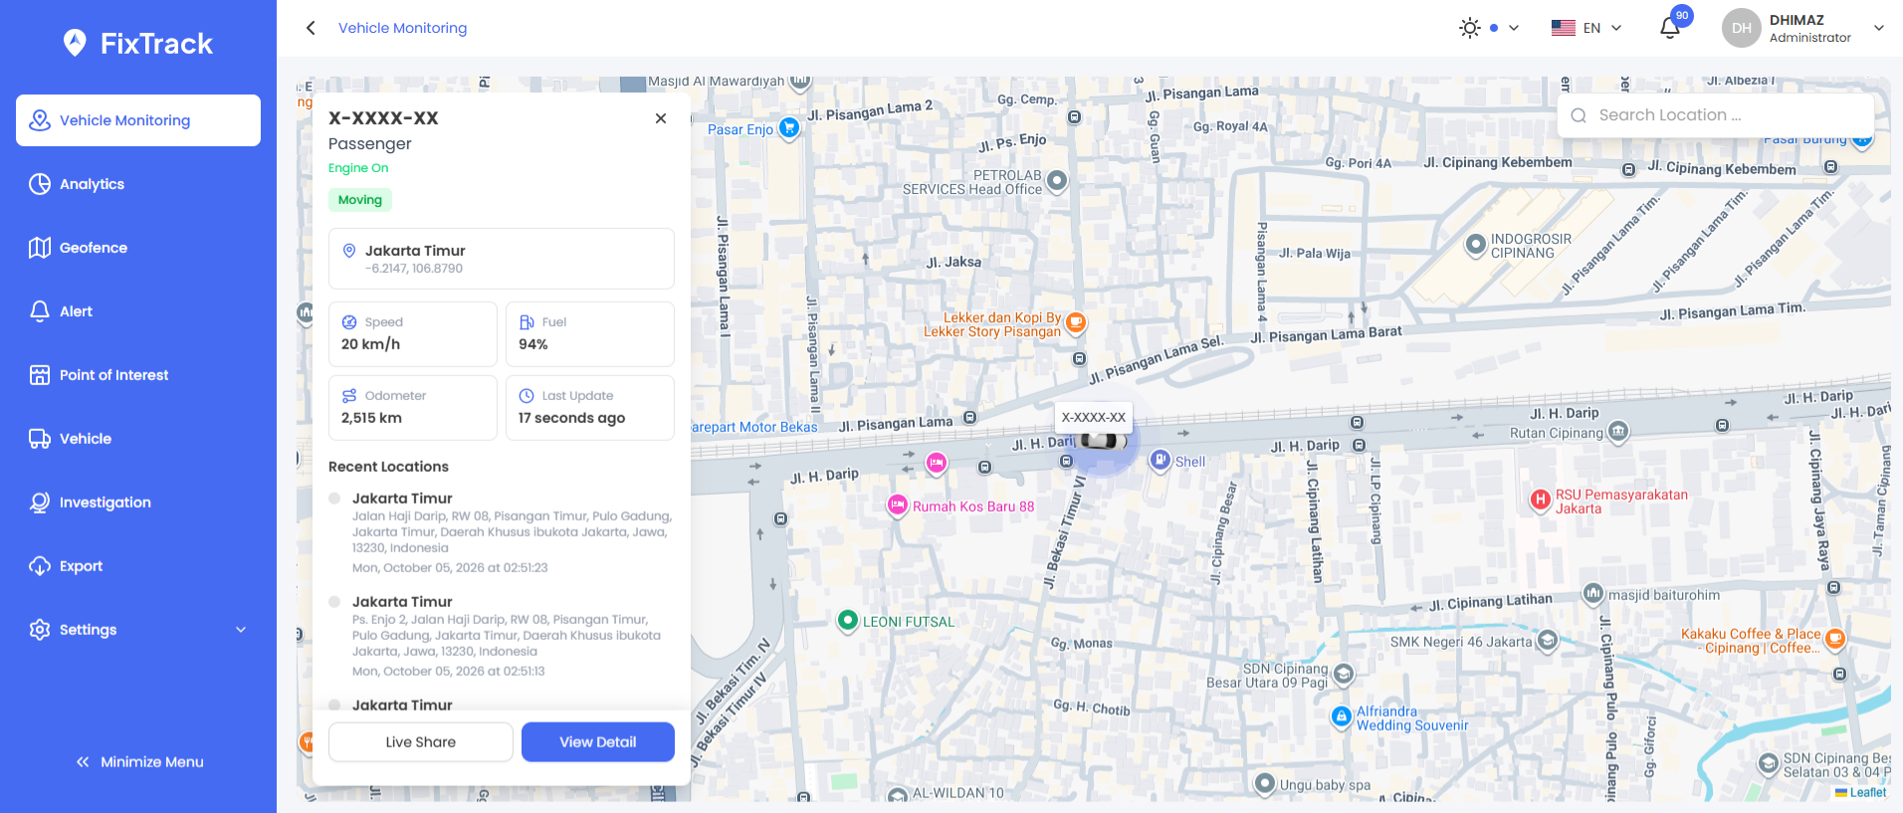
Task: Click the Moving status badge
Action: pos(360,200)
